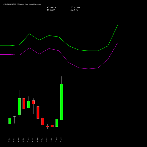The image size is (147, 147).
Task: Click the 31 Dec date label
Action: 9,140
